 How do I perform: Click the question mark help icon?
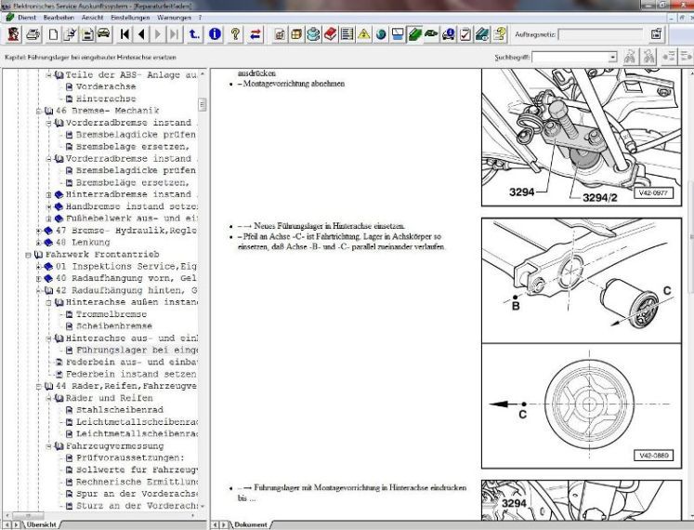pos(235,34)
